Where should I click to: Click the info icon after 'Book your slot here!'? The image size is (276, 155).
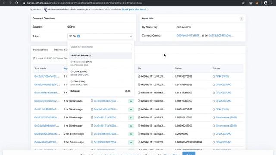pos(147,9)
